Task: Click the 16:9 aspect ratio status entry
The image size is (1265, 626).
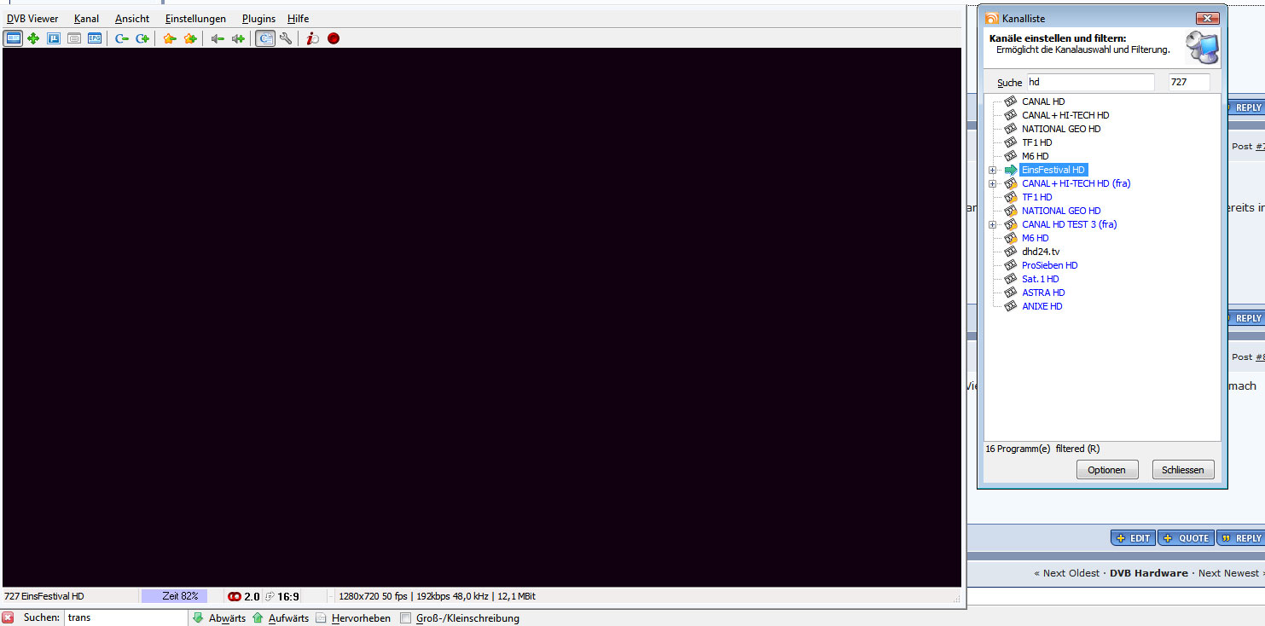Action: pos(287,597)
